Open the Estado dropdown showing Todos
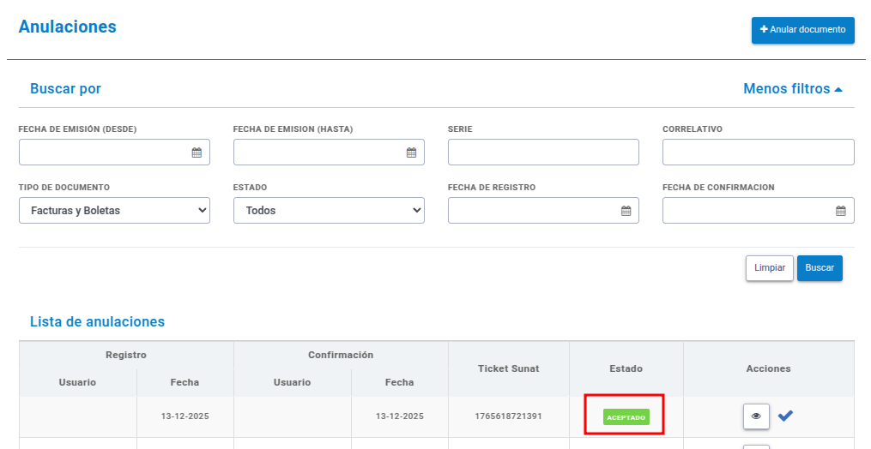The width and height of the screenshot is (871, 449). tap(329, 210)
